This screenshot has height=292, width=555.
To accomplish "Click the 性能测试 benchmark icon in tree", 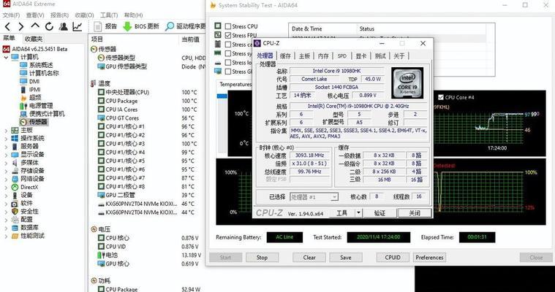I will click(x=15, y=236).
